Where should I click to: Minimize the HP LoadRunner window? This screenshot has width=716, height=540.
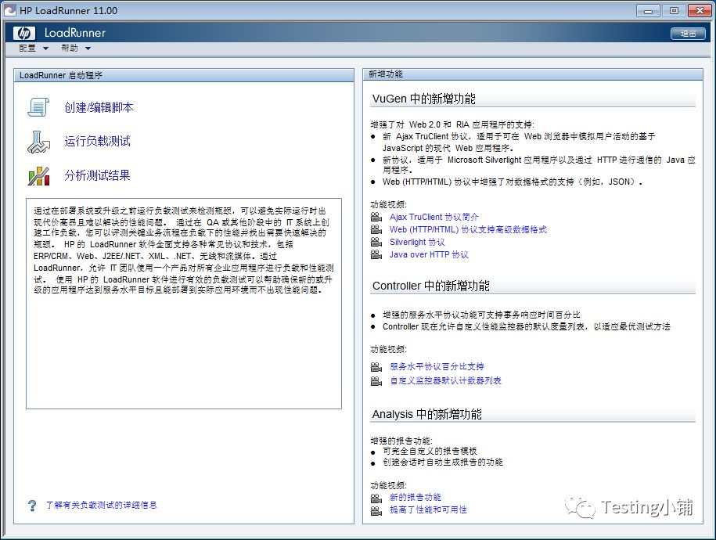648,10
